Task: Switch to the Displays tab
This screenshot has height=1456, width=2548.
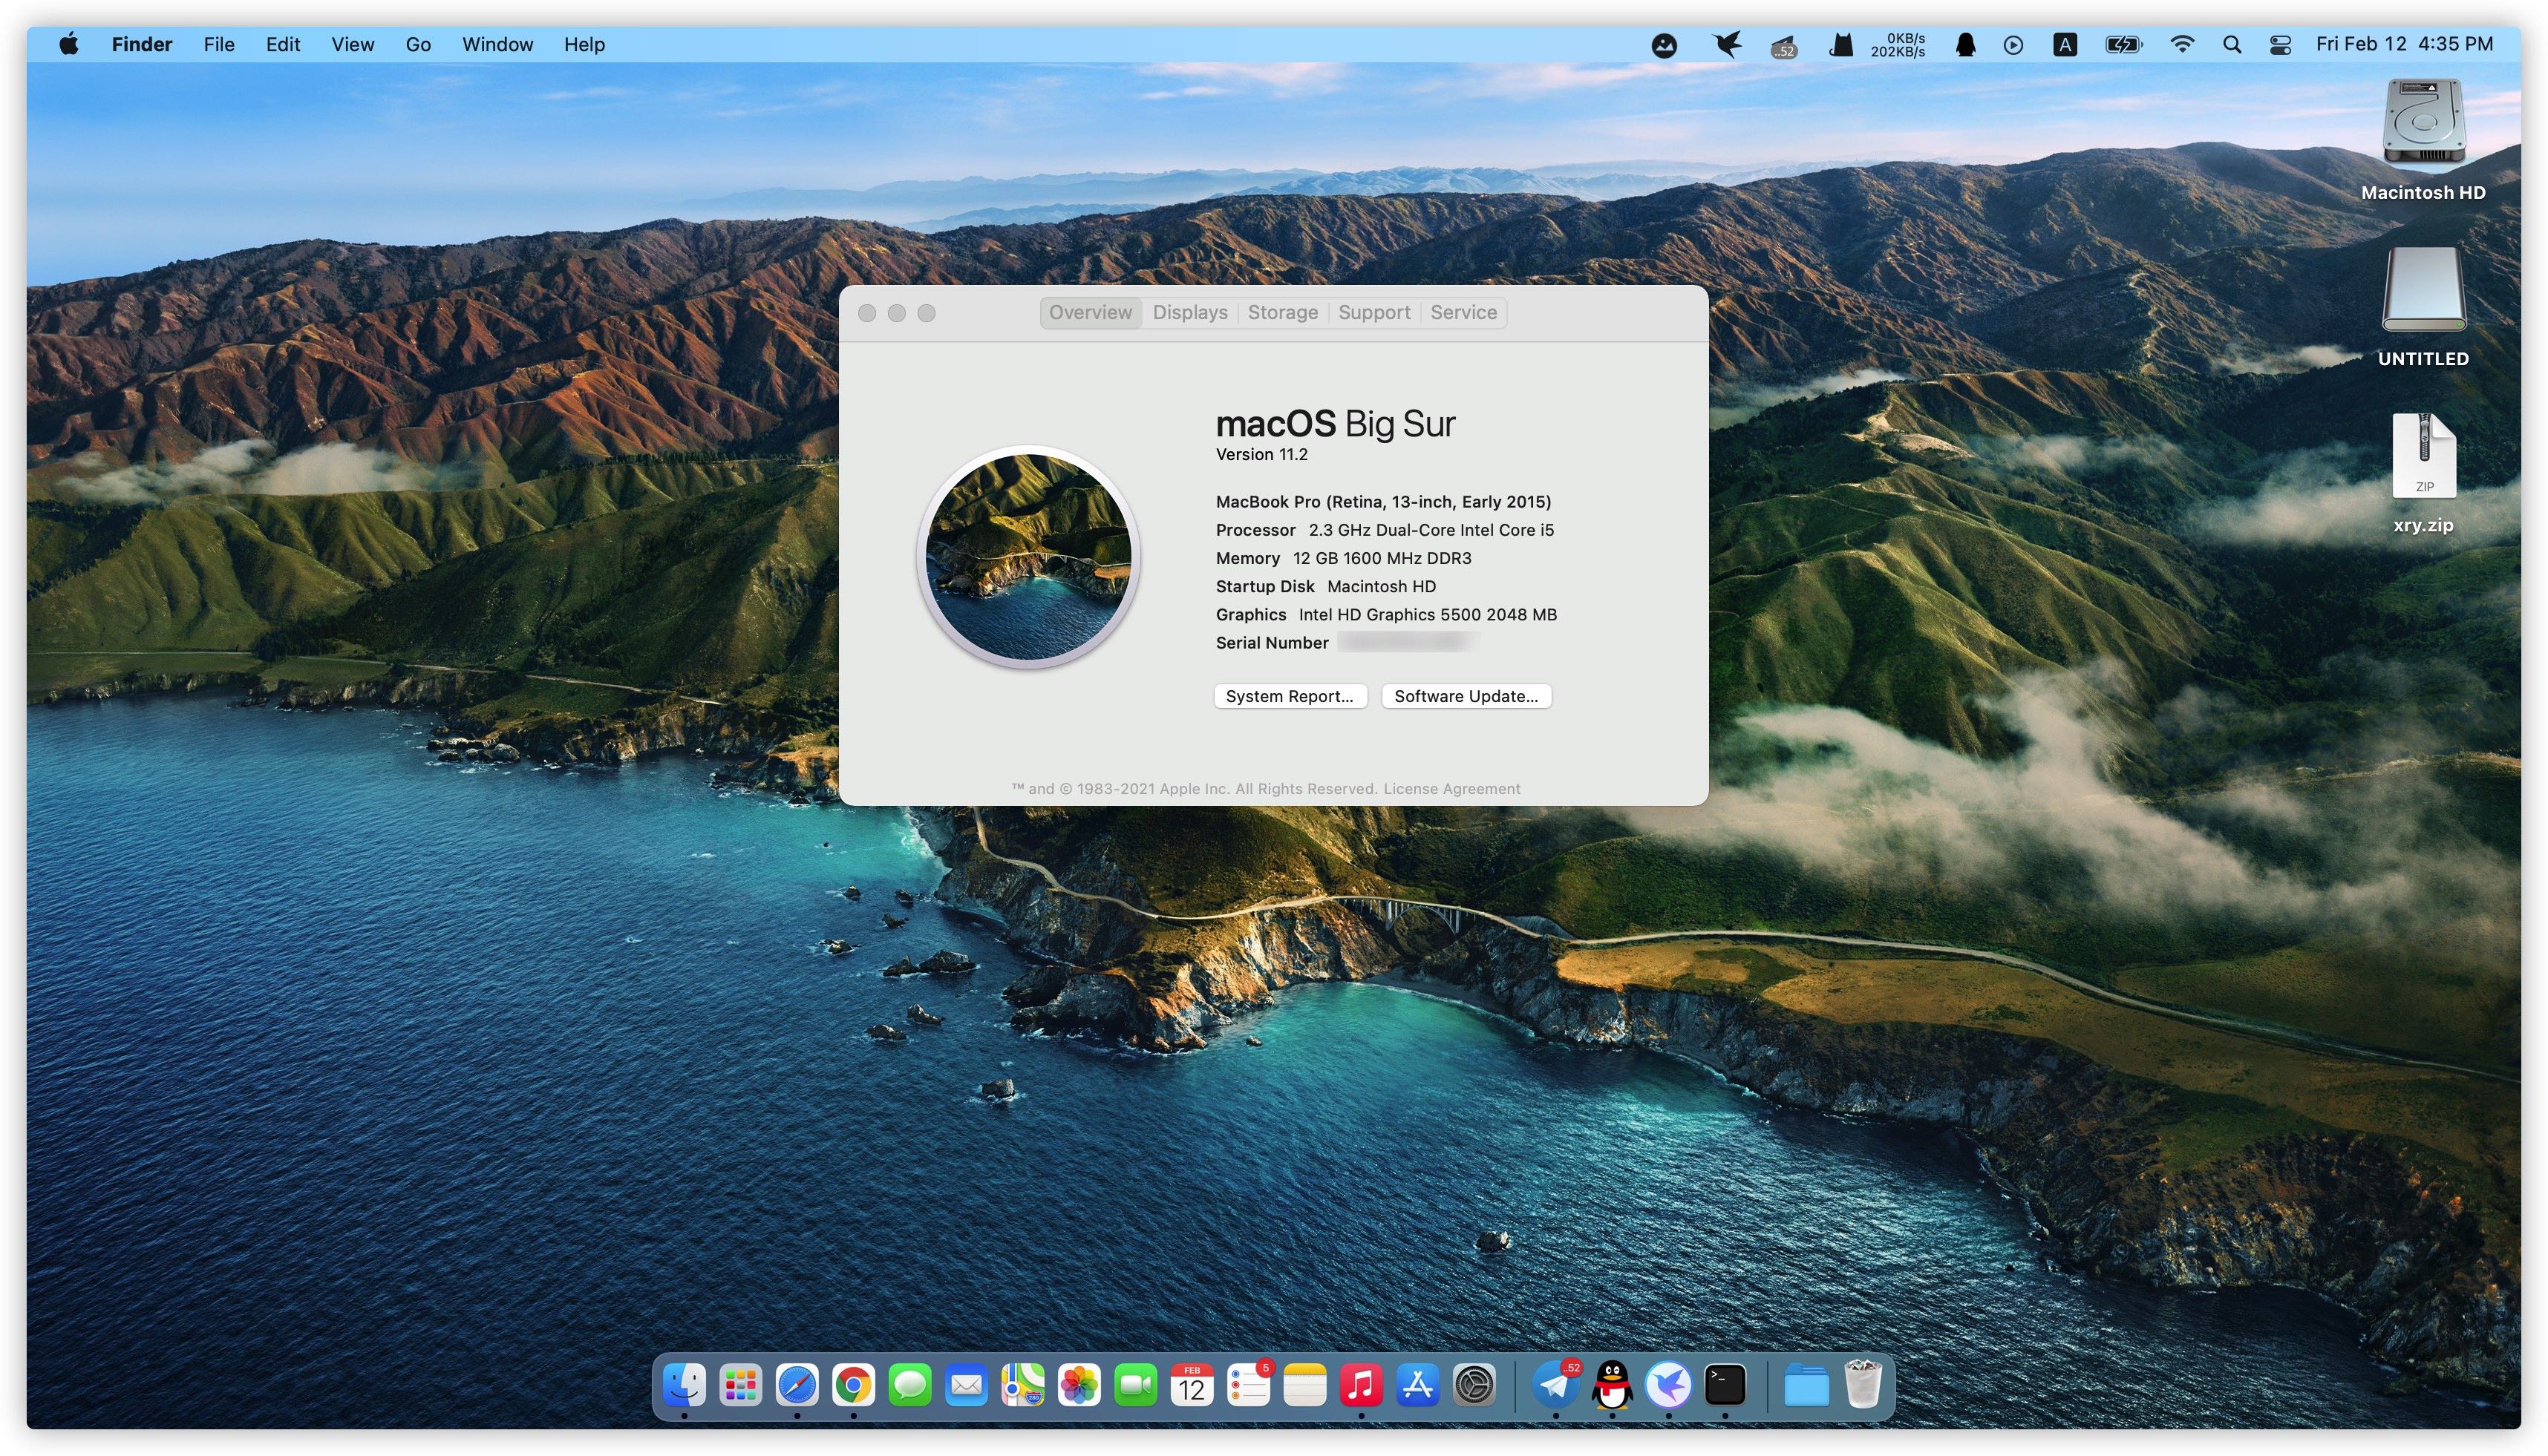Action: (x=1189, y=312)
